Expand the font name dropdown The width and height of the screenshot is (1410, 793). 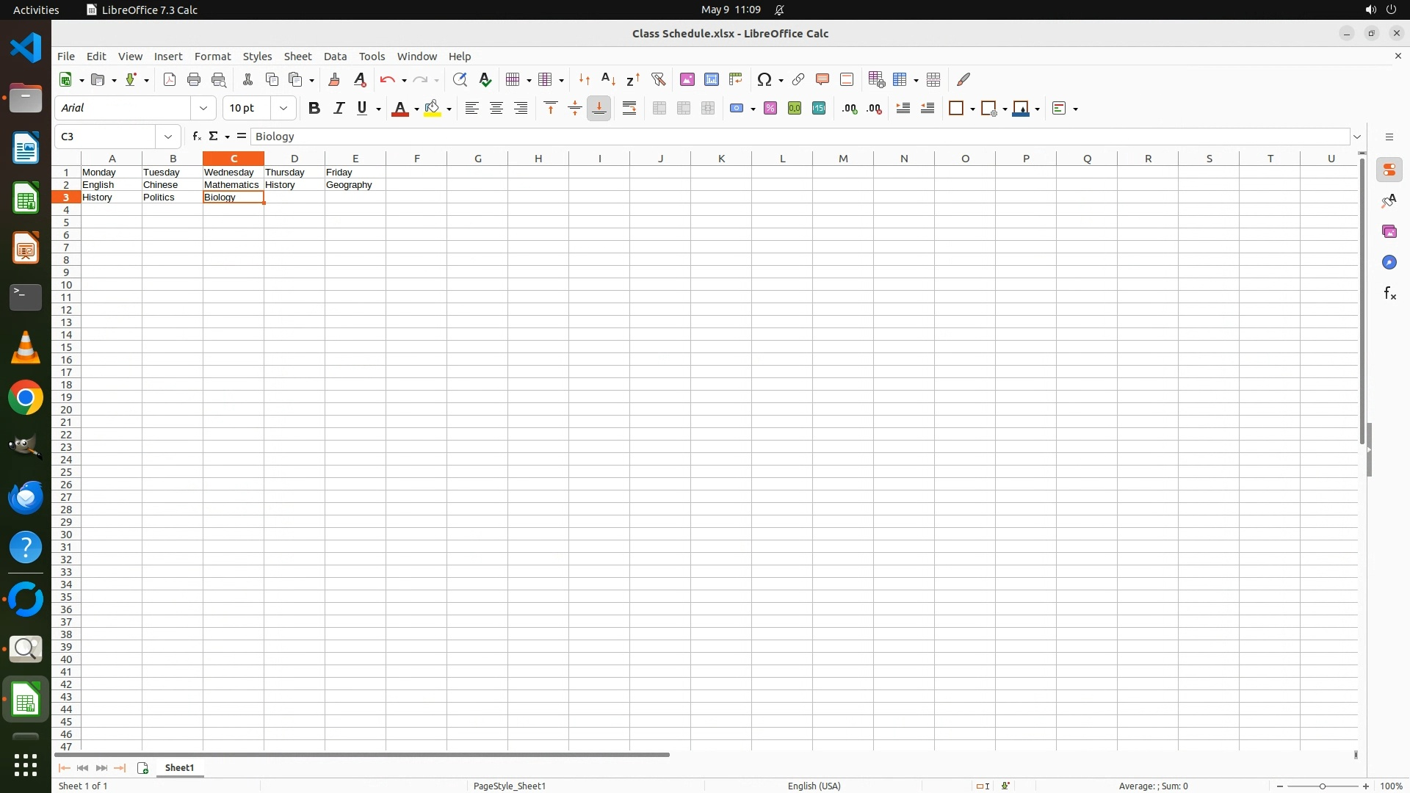click(203, 109)
